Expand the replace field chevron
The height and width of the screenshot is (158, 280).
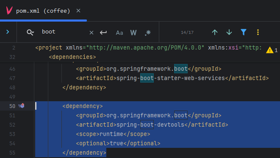click(8, 32)
